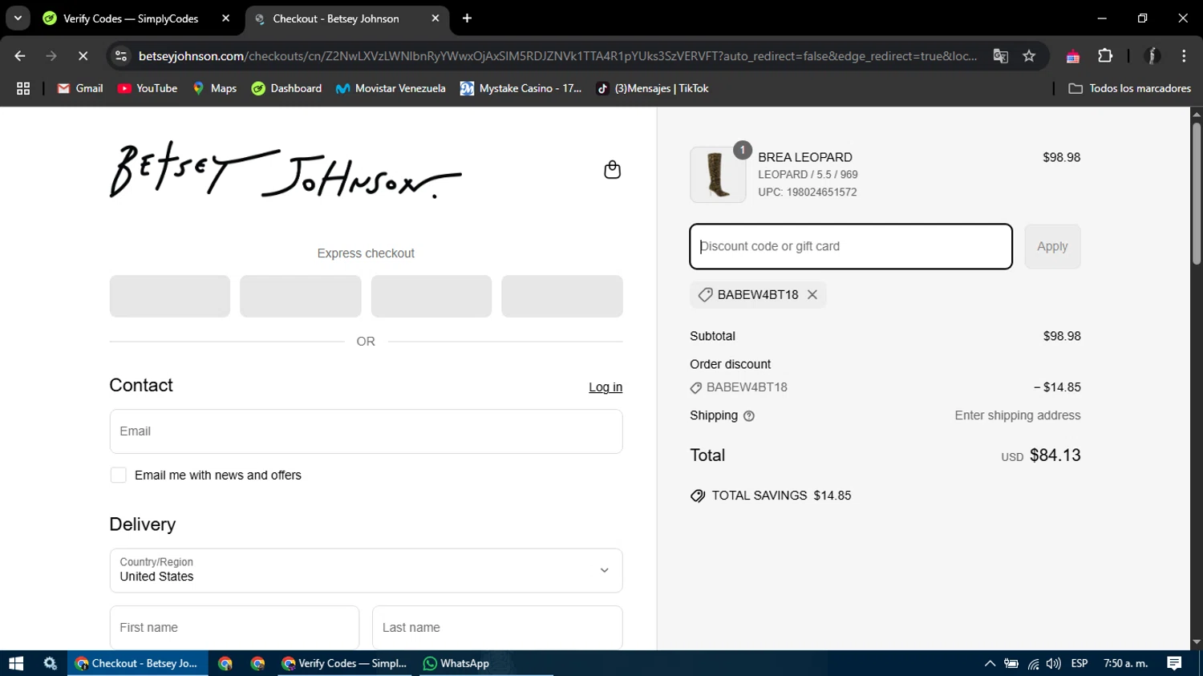Click the first express checkout button
This screenshot has width=1203, height=676.
(170, 296)
